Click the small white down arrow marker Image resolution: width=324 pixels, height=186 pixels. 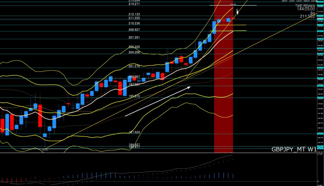coord(238,12)
